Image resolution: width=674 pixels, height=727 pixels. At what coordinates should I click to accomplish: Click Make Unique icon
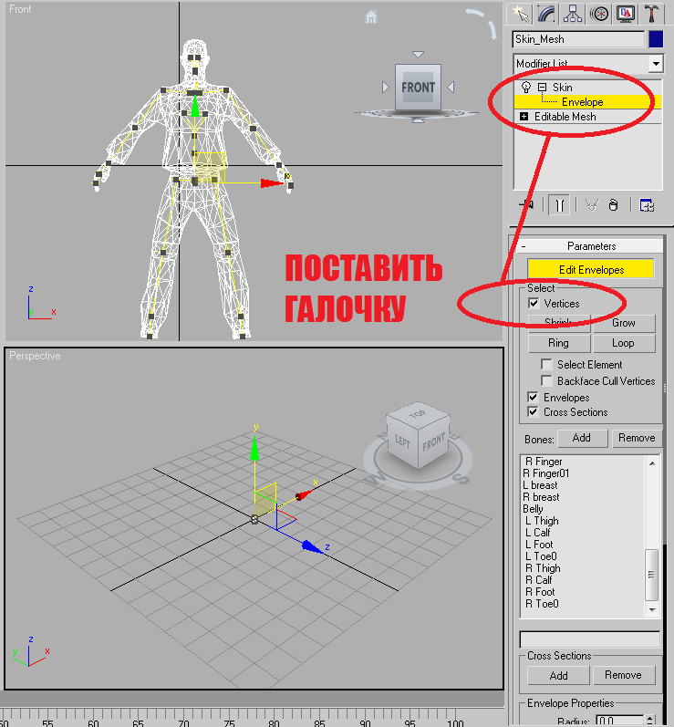tap(592, 204)
